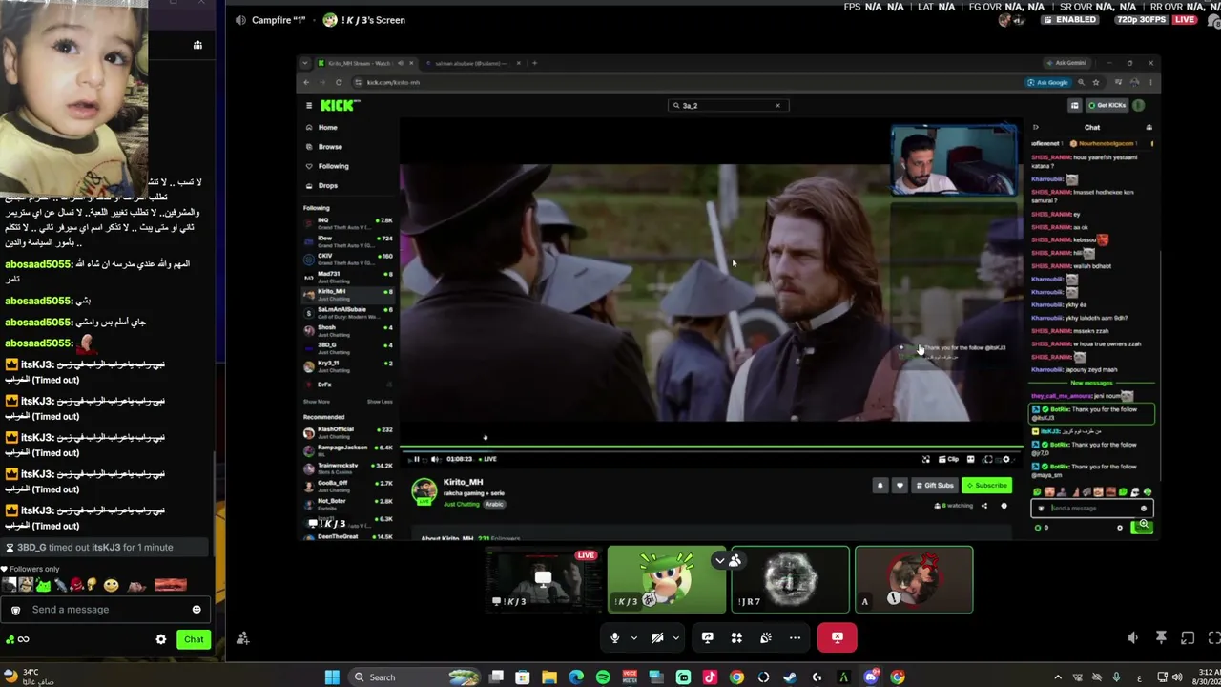Open the activities button in call bar
This screenshot has width=1221, height=687.
point(736,637)
